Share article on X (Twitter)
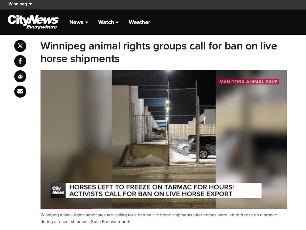Viewport: 306px width, 230px height. (20, 46)
